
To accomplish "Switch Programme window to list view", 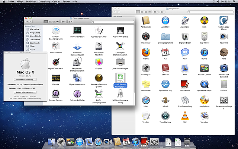I will tap(142, 12).
